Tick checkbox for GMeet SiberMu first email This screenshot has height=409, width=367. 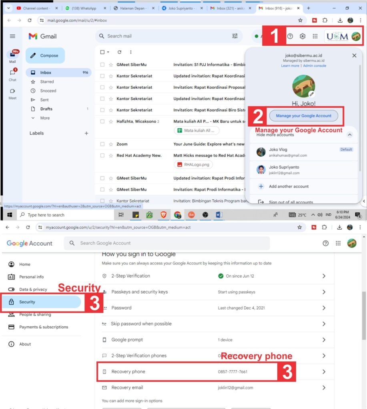click(x=102, y=65)
